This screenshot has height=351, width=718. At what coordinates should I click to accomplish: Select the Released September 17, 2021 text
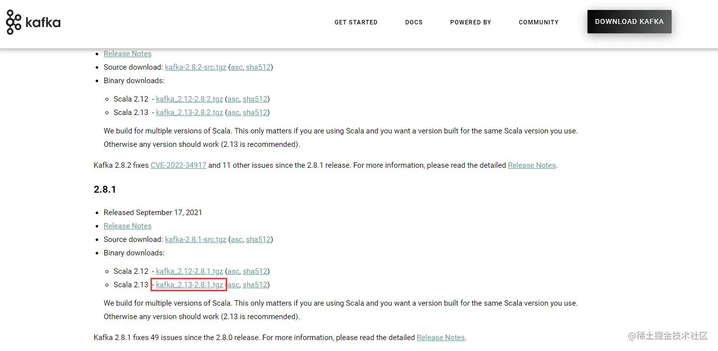[x=153, y=213]
